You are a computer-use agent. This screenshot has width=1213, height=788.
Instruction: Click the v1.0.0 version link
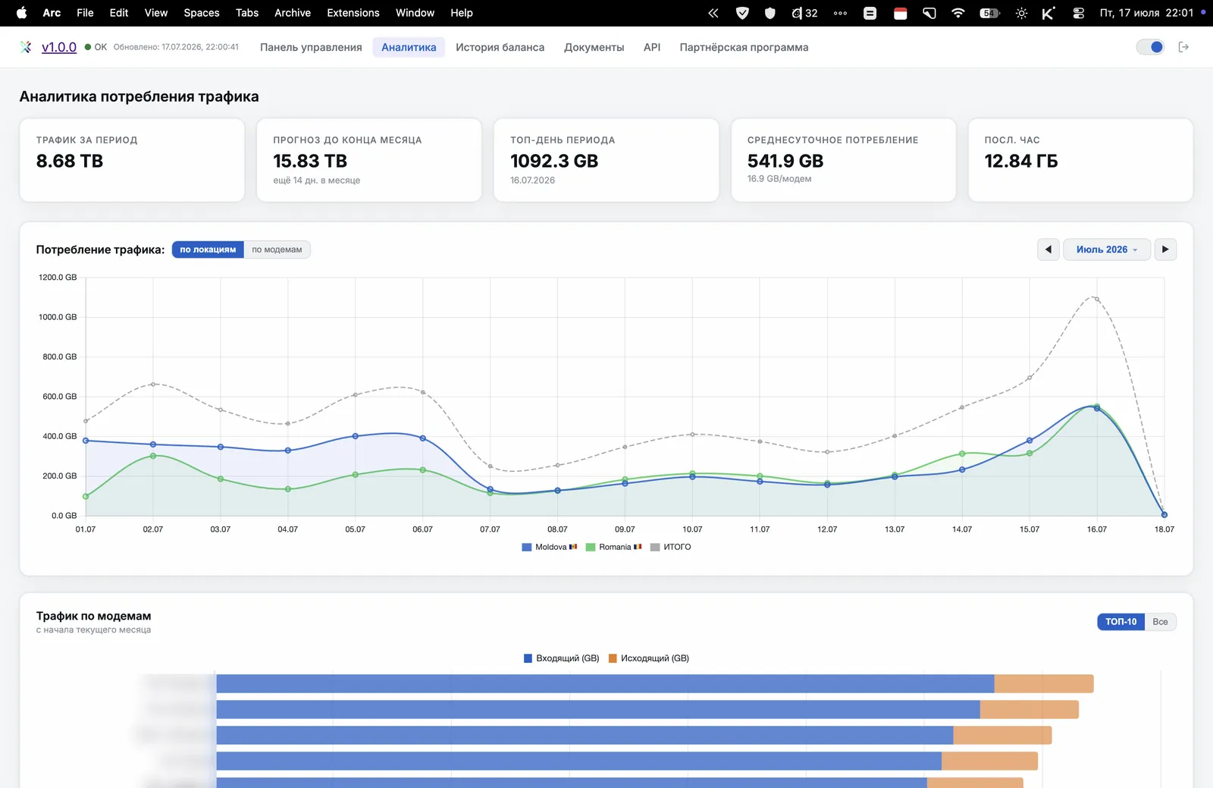(59, 47)
